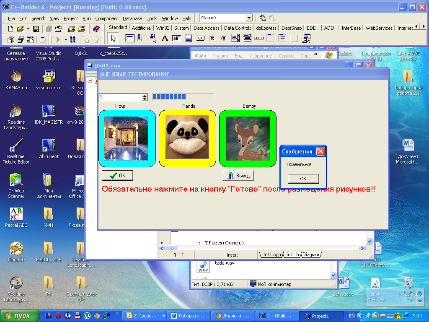Click the spinner arrows on the number field
This screenshot has width=429, height=322.
(x=145, y=97)
